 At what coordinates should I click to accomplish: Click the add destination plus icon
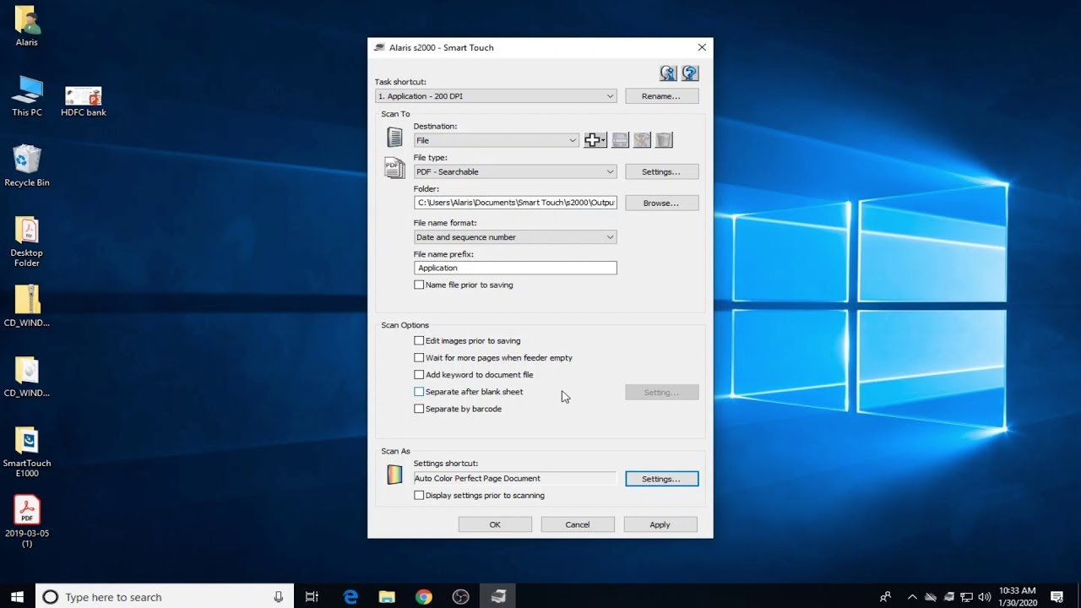click(x=595, y=140)
